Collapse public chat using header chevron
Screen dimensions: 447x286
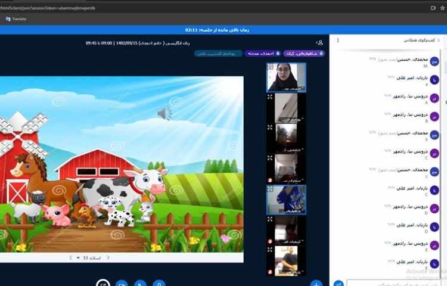[x=439, y=41]
